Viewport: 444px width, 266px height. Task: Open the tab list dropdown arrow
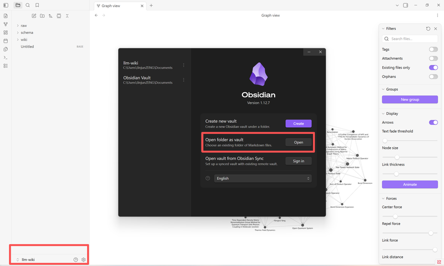pos(397,5)
